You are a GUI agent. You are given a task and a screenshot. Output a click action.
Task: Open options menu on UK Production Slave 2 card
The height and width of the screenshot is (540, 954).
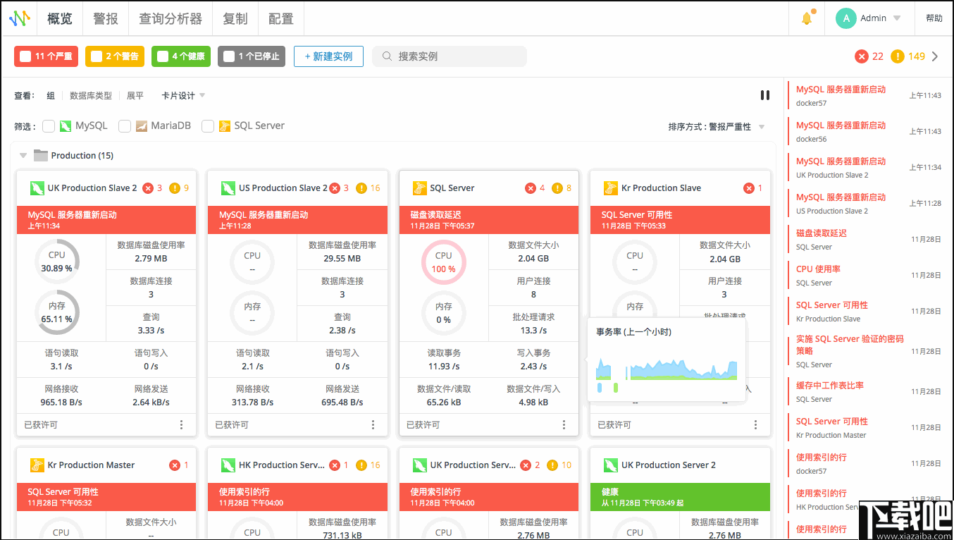pos(181,424)
